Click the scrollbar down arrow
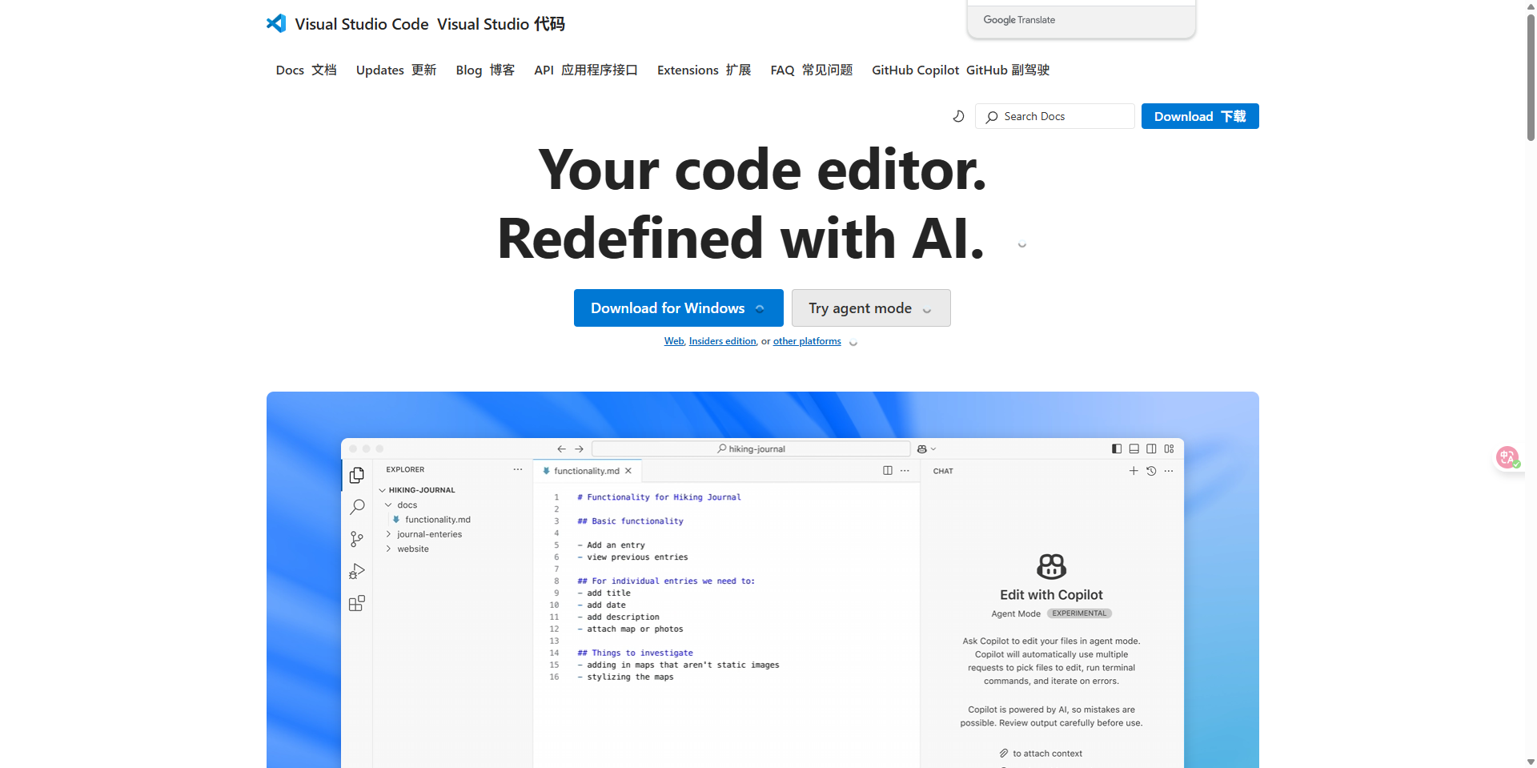Viewport: 1537px width, 768px height. [x=1531, y=762]
